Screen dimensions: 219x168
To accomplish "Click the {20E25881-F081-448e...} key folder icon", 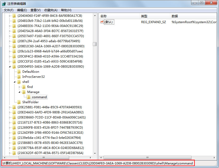I will (x=14, y=107).
